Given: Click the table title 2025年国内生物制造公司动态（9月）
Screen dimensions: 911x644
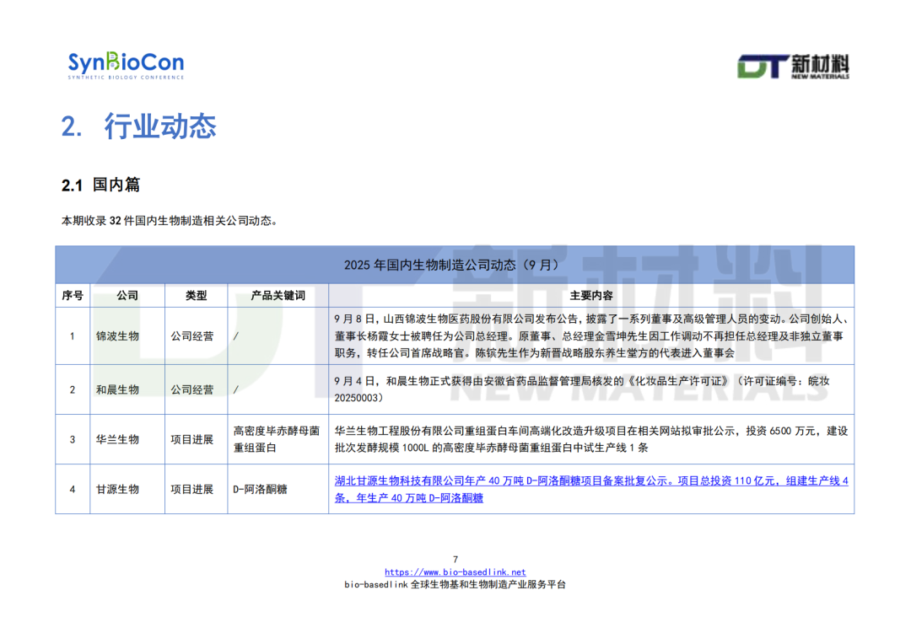Looking at the screenshot, I should click(x=455, y=265).
